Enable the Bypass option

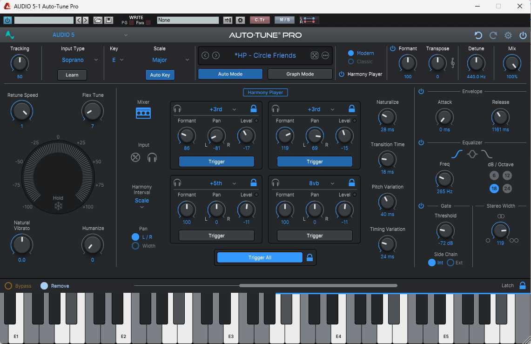click(x=8, y=286)
